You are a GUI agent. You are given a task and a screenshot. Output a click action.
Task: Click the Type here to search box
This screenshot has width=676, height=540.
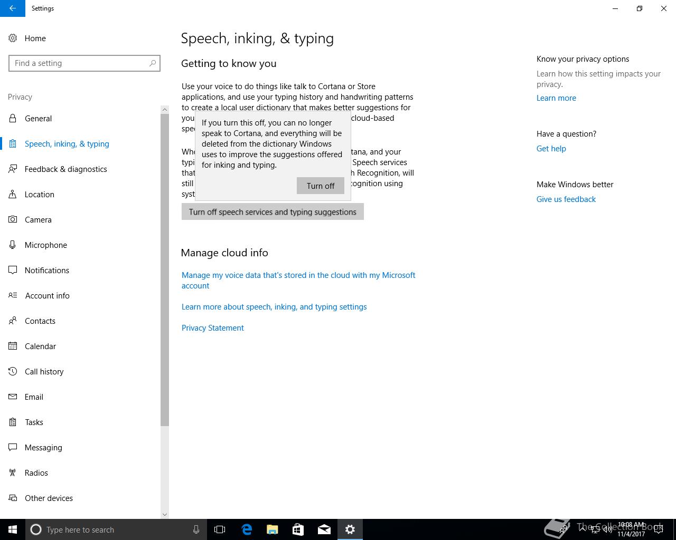(116, 529)
